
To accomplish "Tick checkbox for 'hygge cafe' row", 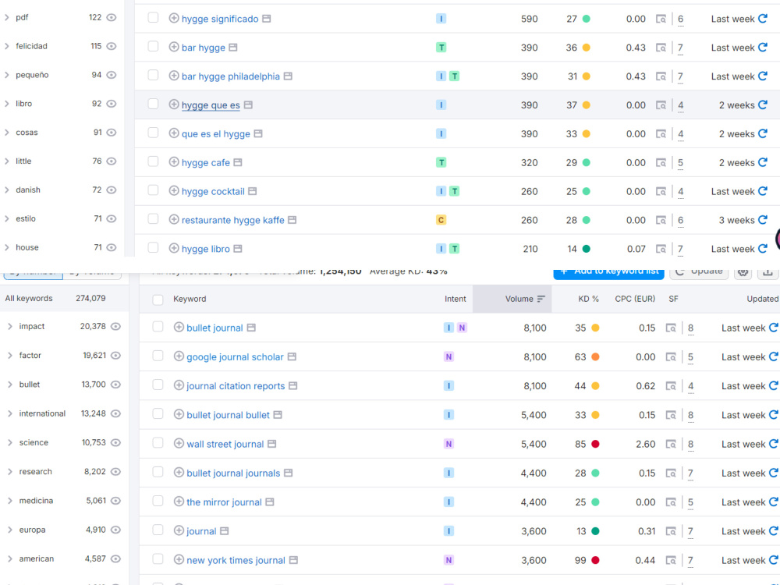I will point(153,161).
